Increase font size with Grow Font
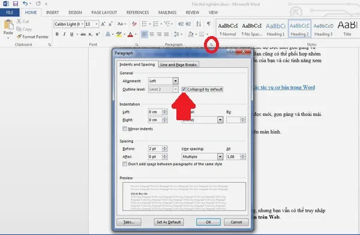 103,24
